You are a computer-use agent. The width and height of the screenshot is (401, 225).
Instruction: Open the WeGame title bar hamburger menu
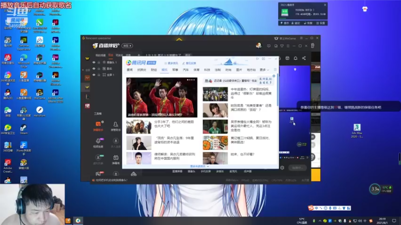(301, 38)
